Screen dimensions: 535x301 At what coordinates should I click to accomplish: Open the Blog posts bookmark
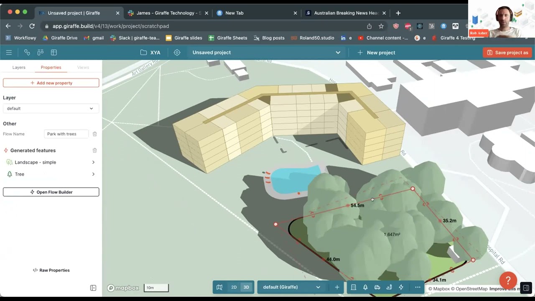click(269, 38)
